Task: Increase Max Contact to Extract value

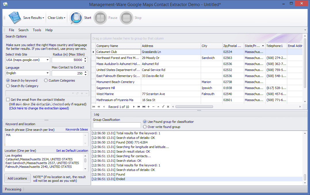Action: tap(85, 72)
